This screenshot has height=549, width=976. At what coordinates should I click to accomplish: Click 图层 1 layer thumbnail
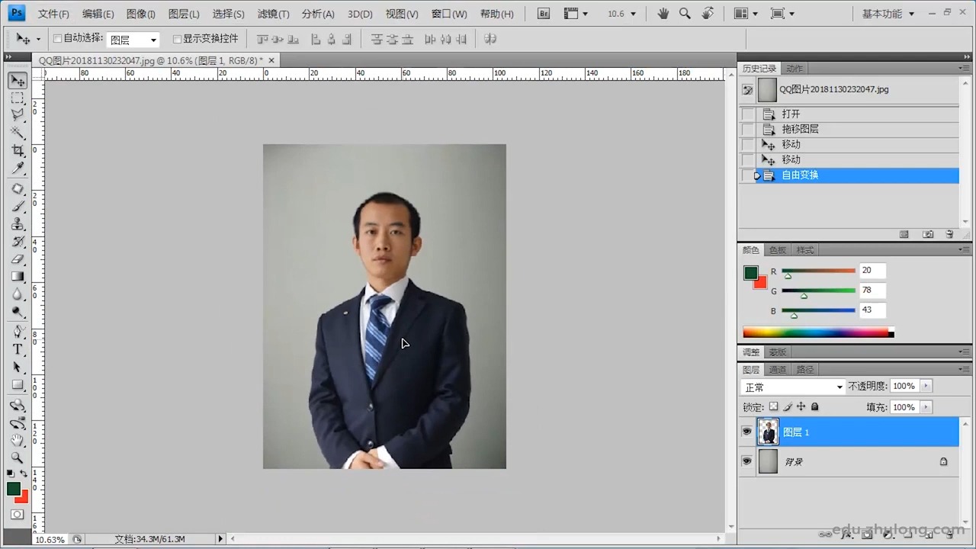[x=768, y=432]
